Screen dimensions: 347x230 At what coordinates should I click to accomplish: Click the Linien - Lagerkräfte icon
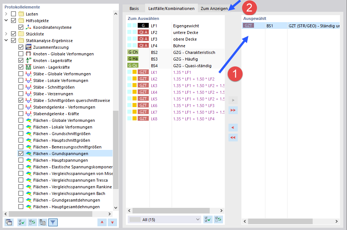pyautogui.click(x=28, y=67)
